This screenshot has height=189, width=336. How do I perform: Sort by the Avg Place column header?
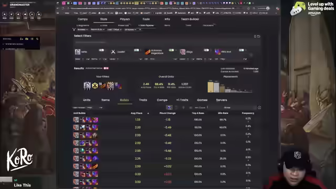point(136,113)
